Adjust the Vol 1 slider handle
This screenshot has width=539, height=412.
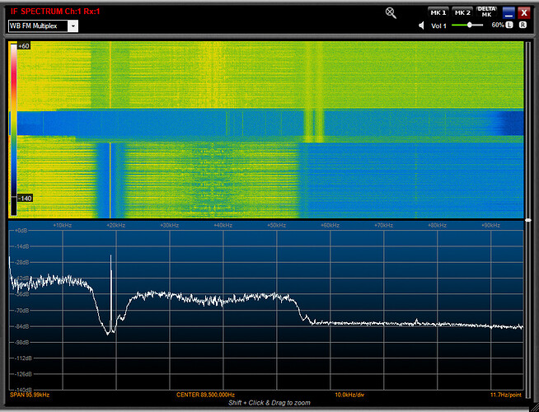(470, 26)
